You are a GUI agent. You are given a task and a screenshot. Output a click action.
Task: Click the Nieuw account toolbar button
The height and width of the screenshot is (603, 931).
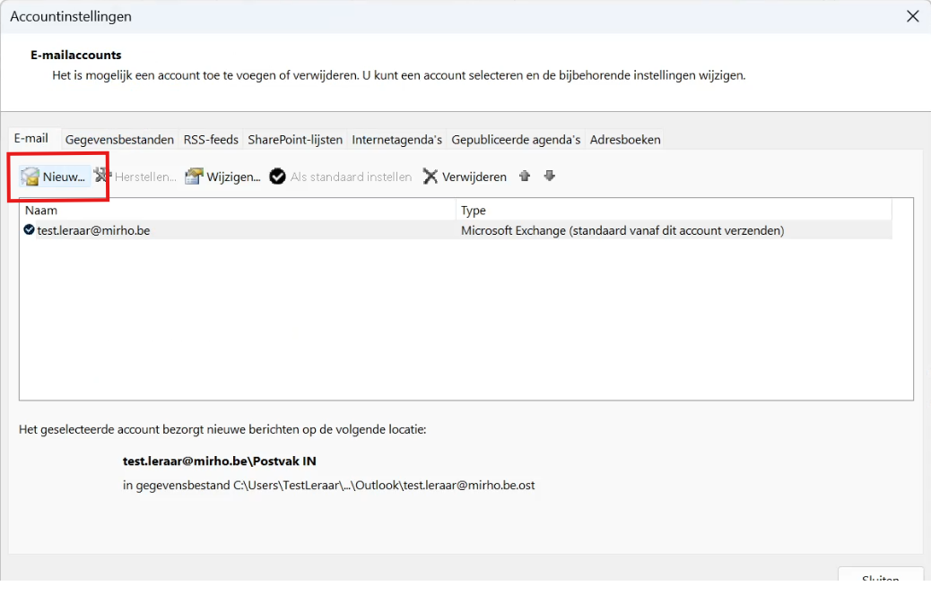point(55,177)
